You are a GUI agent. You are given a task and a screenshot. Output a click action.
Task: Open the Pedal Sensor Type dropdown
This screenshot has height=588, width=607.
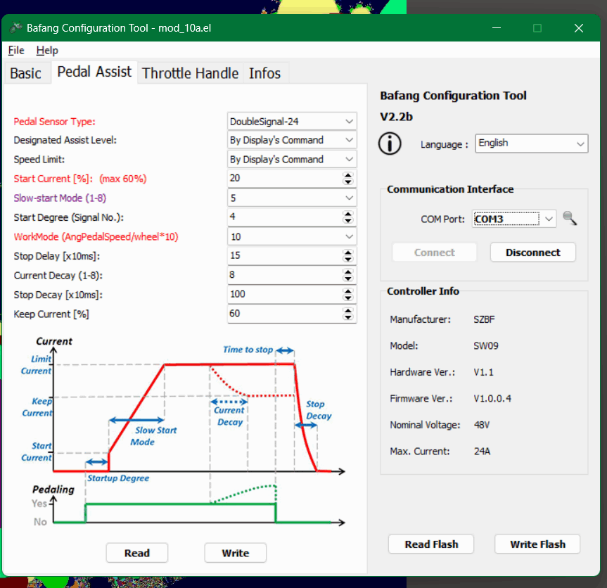coord(292,122)
